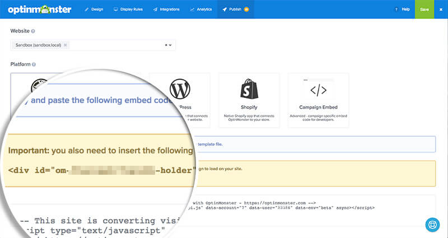Save the campaign with Save button
The width and height of the screenshot is (448, 238).
pyautogui.click(x=424, y=10)
